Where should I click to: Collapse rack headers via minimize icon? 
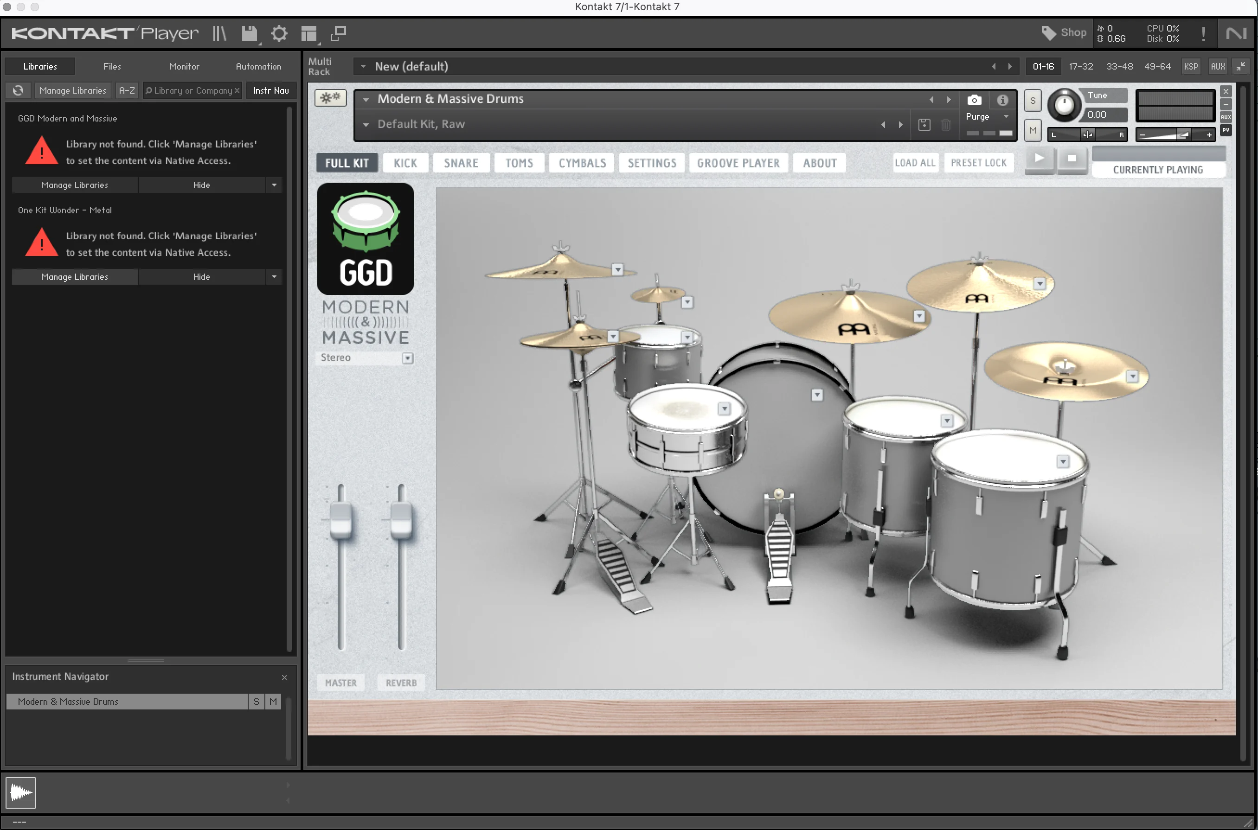(x=1240, y=66)
